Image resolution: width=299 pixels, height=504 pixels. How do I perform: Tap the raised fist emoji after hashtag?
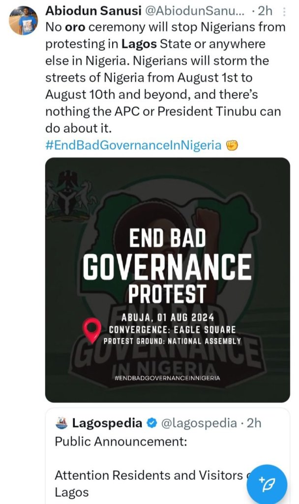tap(232, 145)
